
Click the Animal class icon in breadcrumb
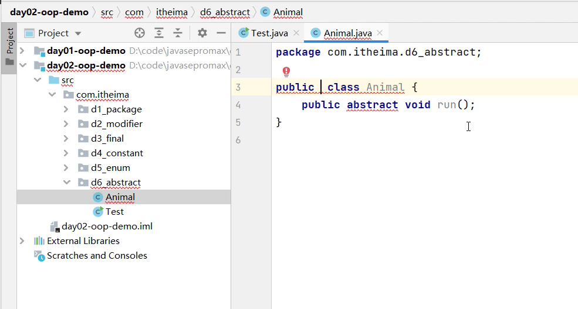click(x=265, y=12)
